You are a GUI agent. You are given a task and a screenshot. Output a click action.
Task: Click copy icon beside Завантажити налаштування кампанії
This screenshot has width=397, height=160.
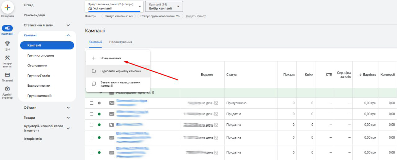(x=94, y=84)
